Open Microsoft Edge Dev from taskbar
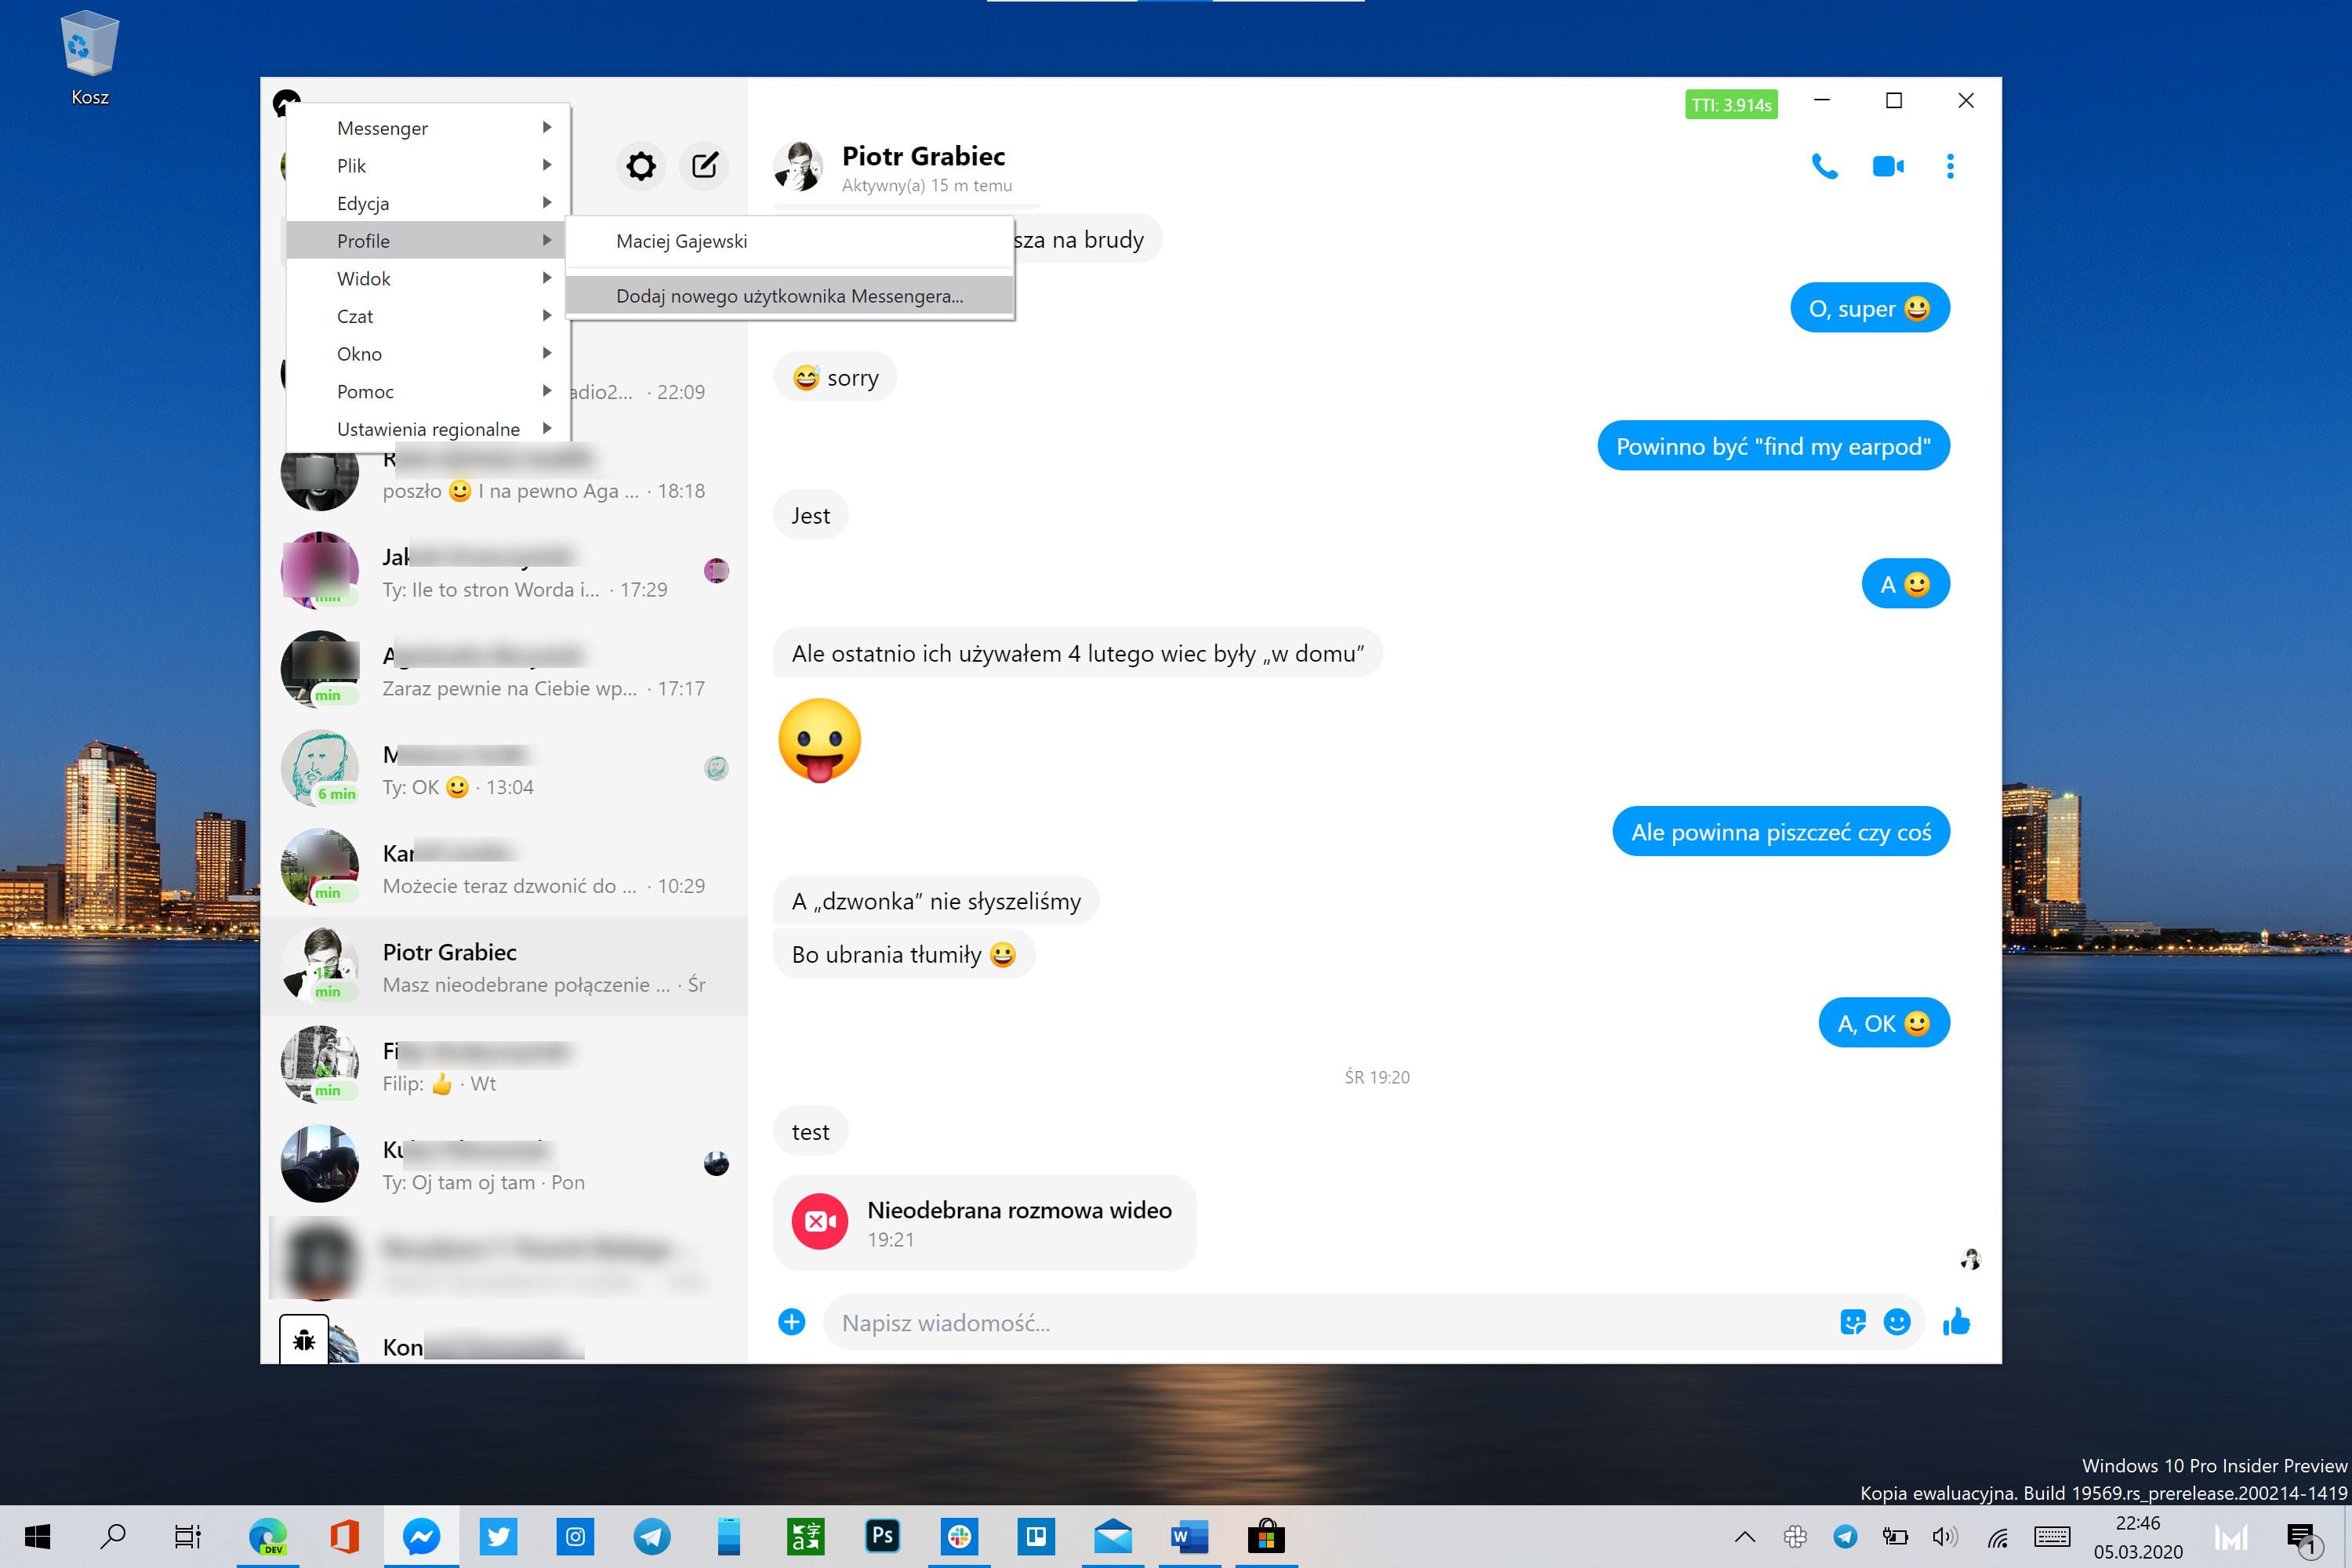This screenshot has height=1568, width=2352. 268,1536
